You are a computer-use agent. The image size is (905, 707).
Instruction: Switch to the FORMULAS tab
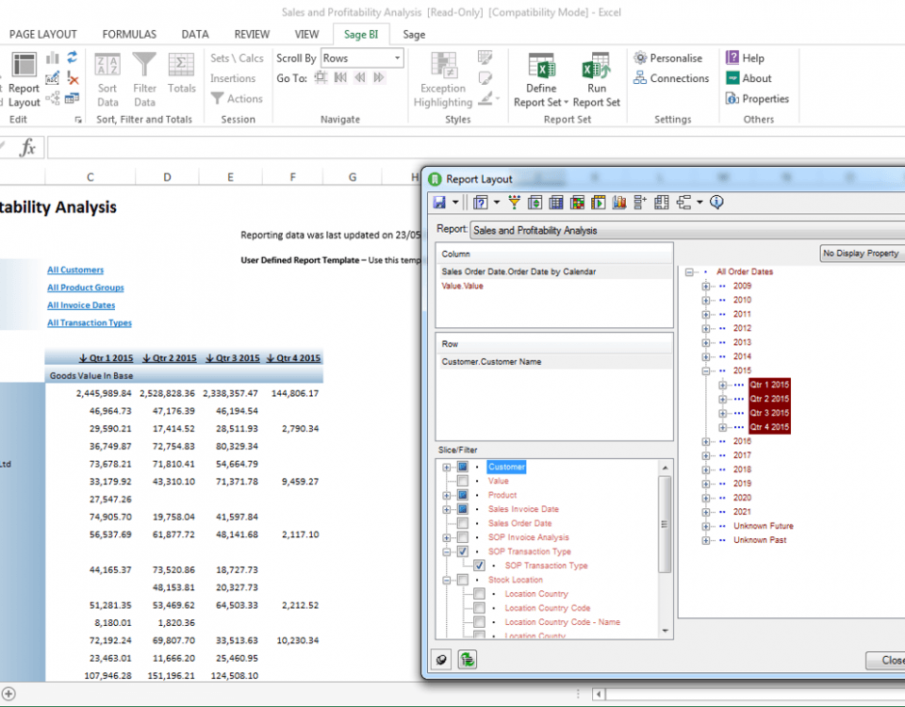pyautogui.click(x=129, y=35)
